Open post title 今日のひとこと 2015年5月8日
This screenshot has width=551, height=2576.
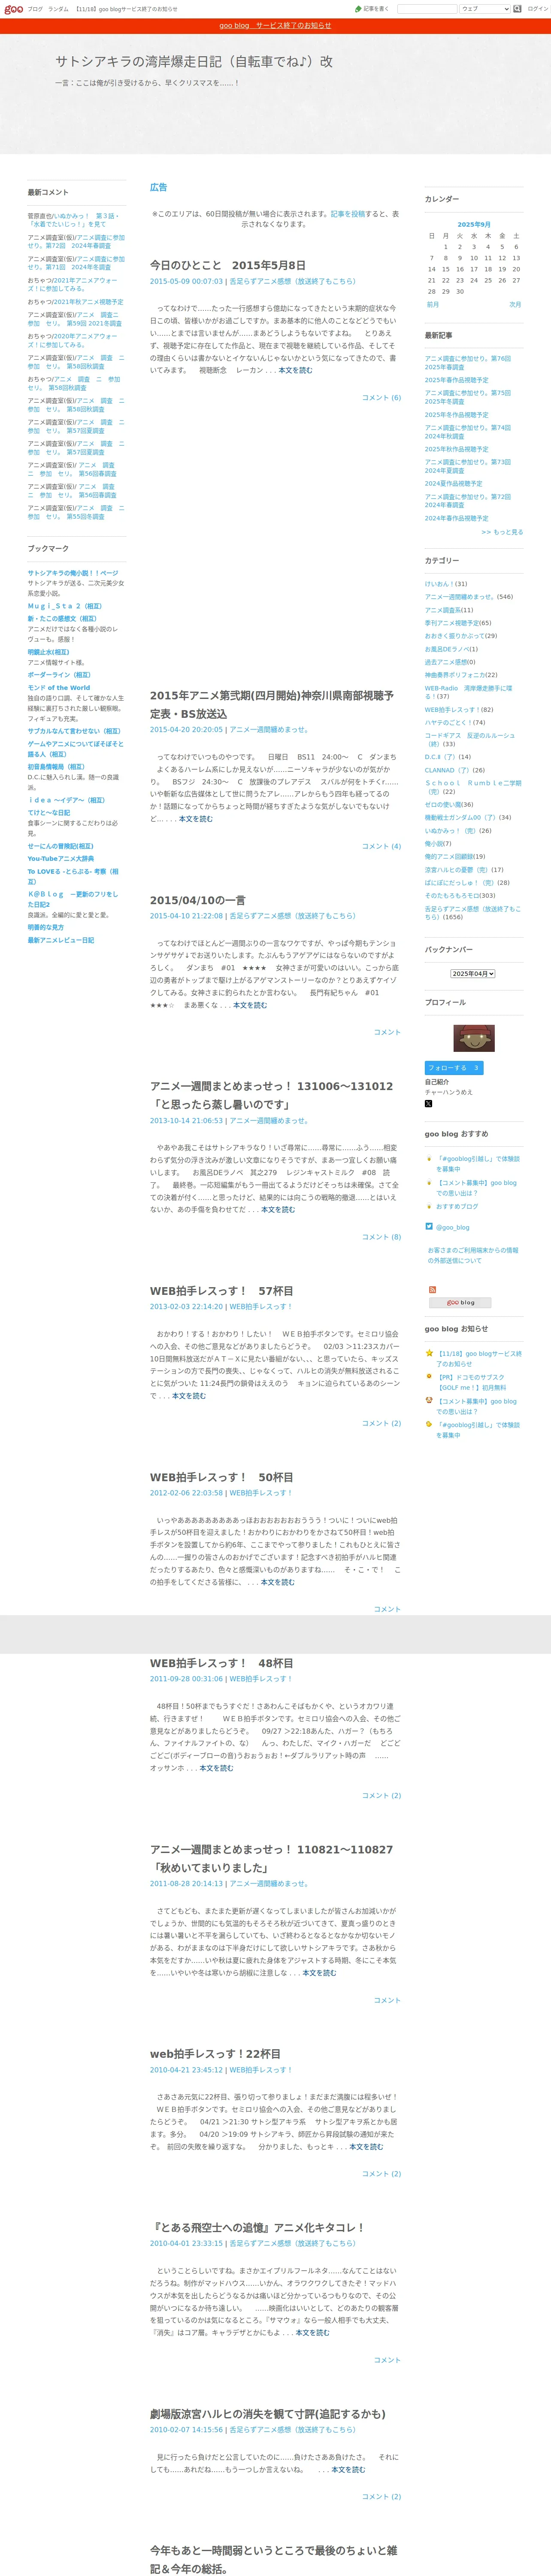[228, 265]
